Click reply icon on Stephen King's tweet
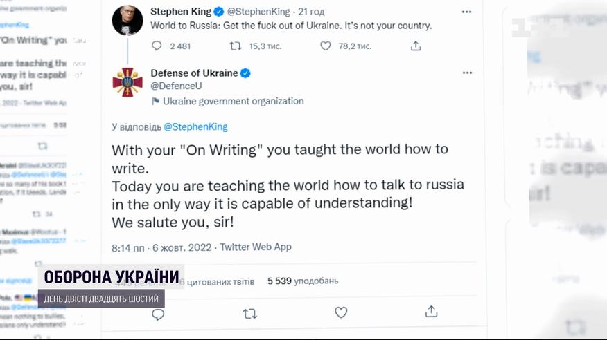 pyautogui.click(x=157, y=46)
